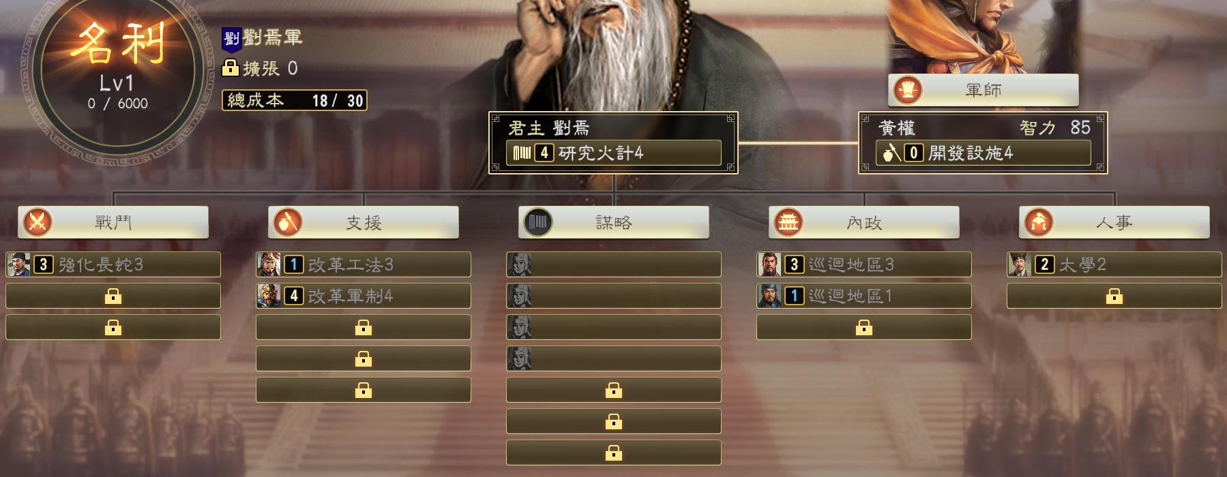Image resolution: width=1227 pixels, height=477 pixels.
Task: Click officer portrait beside 改革工法3
Action: click(x=269, y=264)
